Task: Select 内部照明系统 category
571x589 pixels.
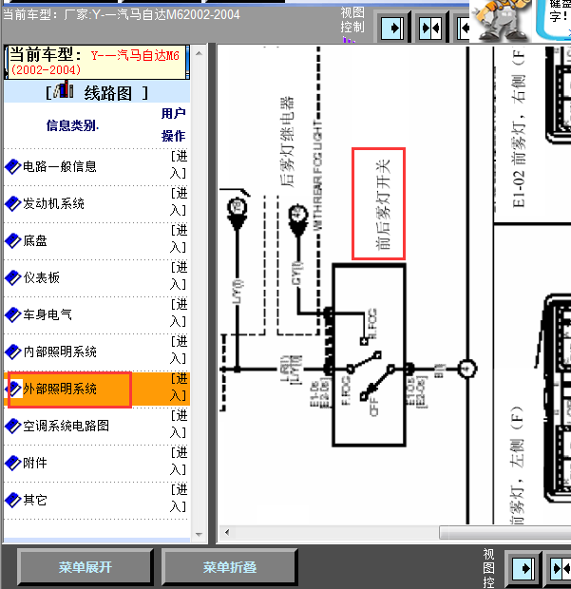Action: [x=60, y=351]
